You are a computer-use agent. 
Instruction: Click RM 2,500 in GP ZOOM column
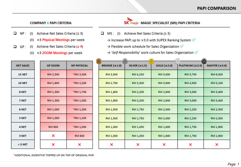point(53,74)
